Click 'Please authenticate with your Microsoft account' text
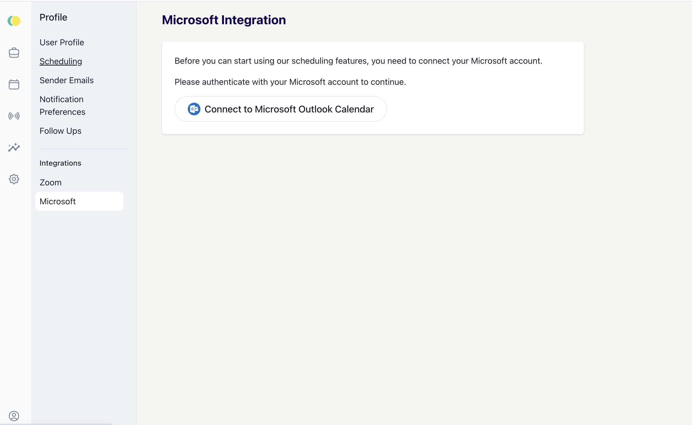 tap(290, 82)
